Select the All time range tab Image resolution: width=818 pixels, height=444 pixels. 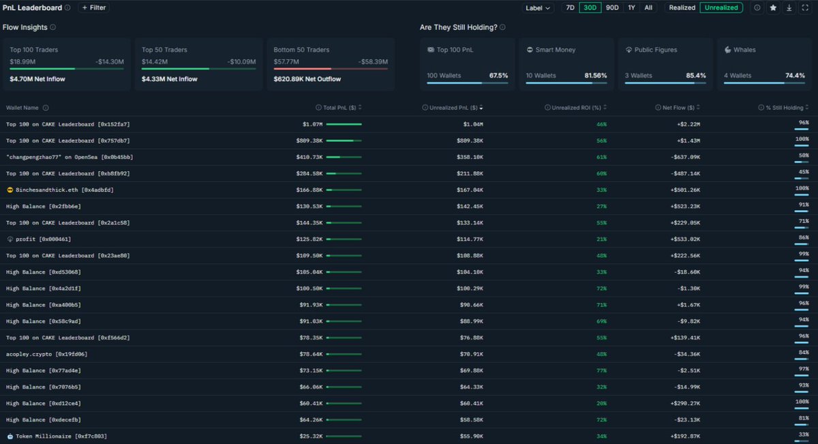click(648, 8)
